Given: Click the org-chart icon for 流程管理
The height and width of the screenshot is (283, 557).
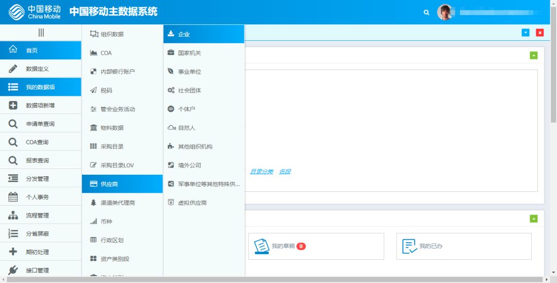Looking at the screenshot, I should (13, 215).
